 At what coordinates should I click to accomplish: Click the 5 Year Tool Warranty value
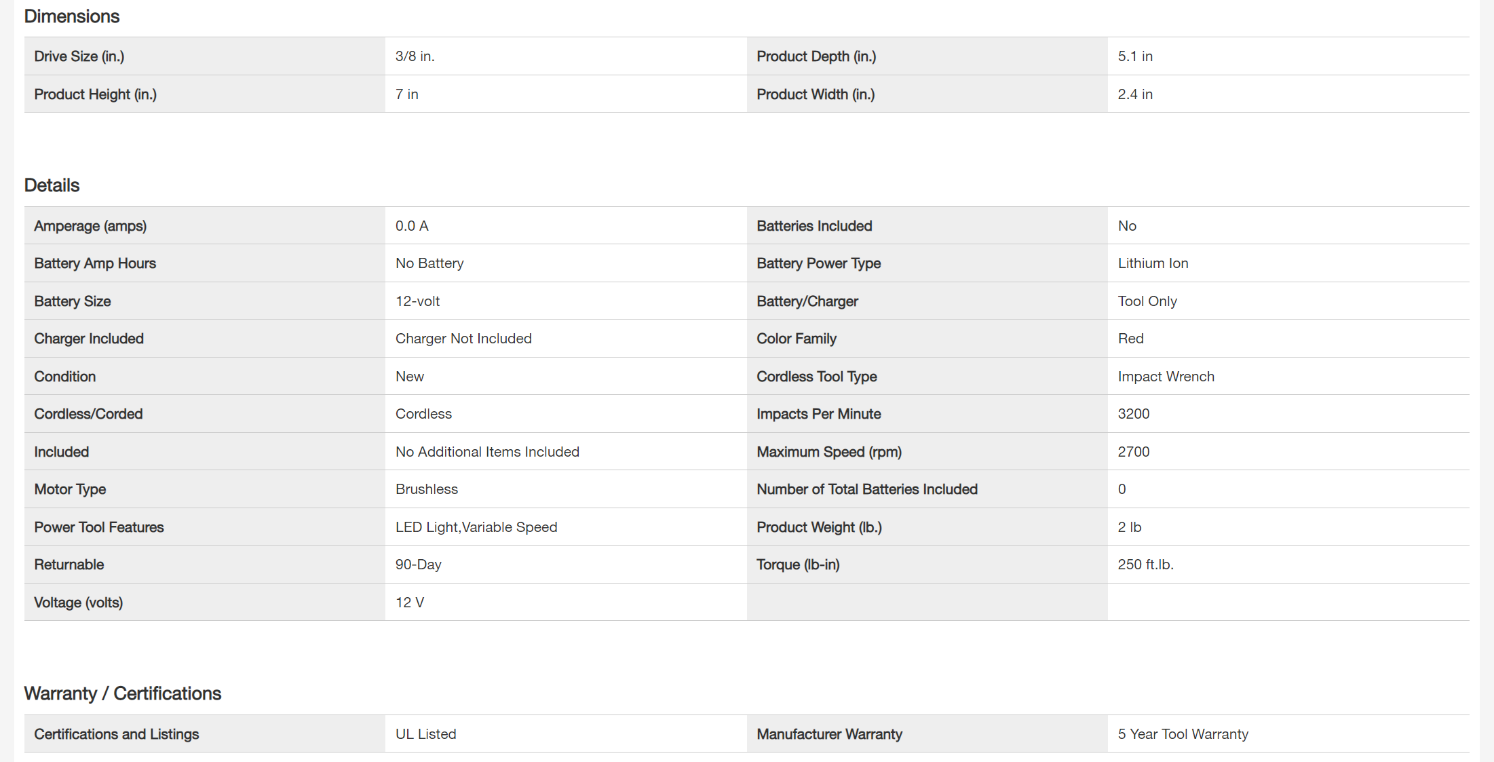[1183, 734]
